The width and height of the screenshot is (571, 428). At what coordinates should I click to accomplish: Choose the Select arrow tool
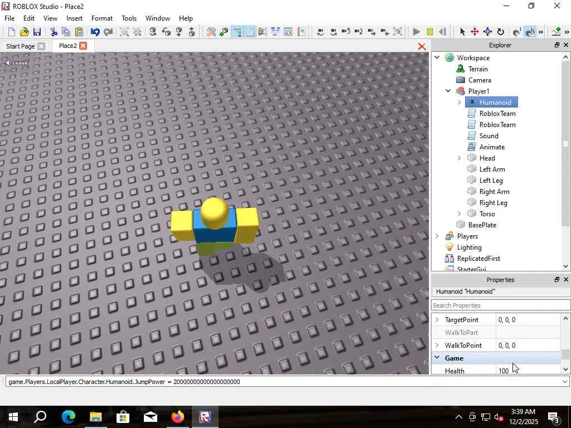point(462,32)
